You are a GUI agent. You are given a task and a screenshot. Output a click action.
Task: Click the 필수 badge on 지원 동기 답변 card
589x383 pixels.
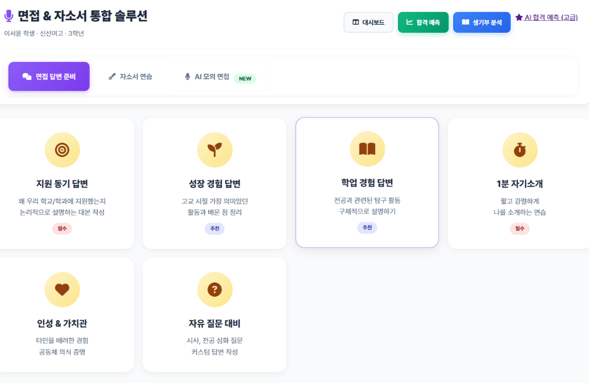point(62,228)
